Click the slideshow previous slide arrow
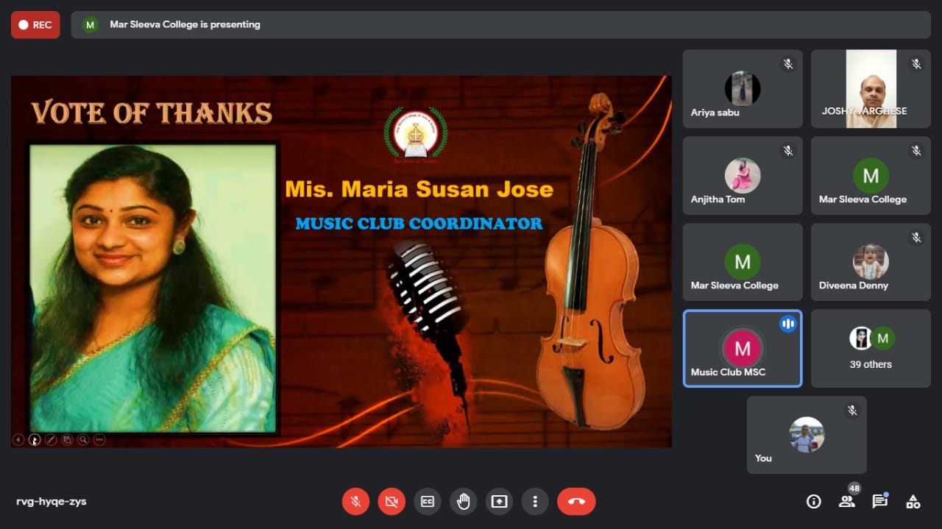The height and width of the screenshot is (529, 942). pyautogui.click(x=18, y=440)
